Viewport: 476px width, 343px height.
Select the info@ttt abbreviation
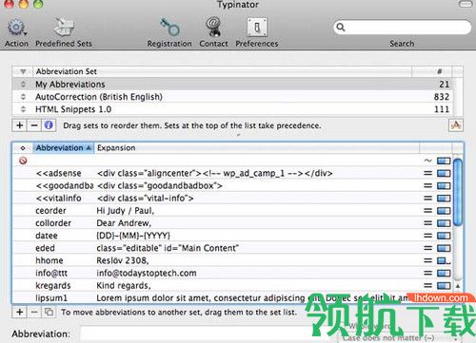click(232, 273)
